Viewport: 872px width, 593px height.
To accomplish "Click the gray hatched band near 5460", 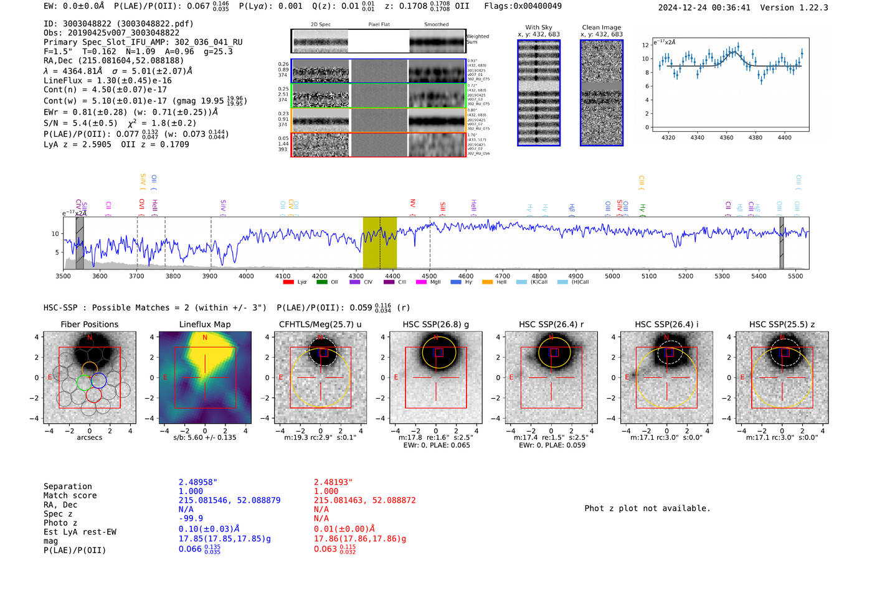I will point(782,243).
